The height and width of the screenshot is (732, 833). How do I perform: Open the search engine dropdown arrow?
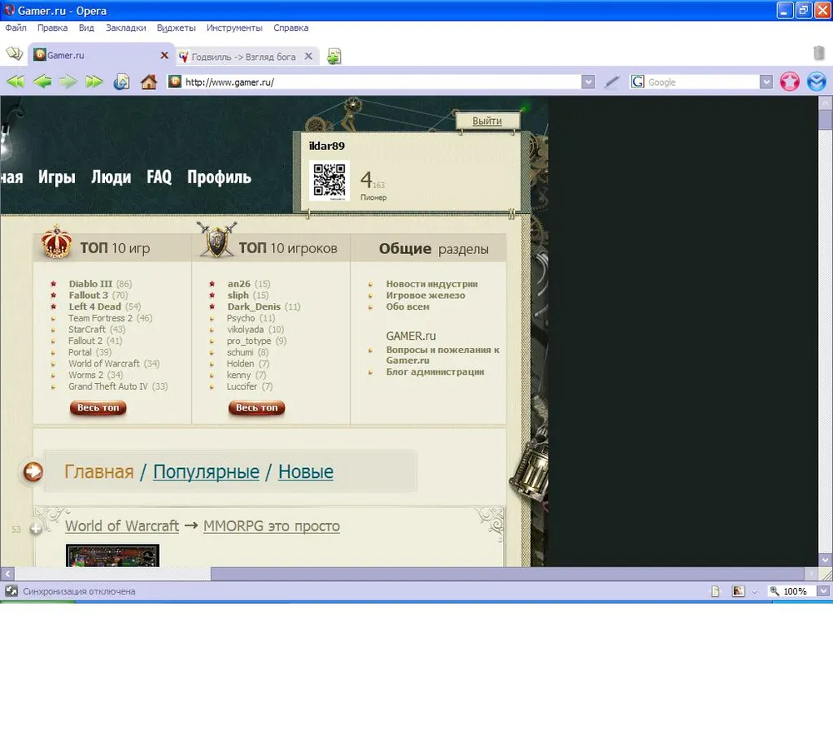(766, 82)
